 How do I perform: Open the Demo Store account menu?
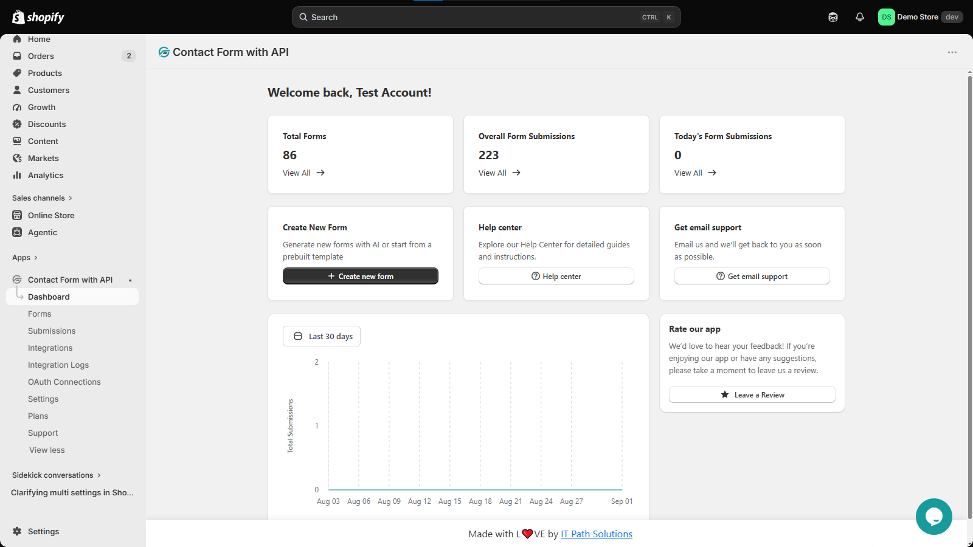[921, 17]
